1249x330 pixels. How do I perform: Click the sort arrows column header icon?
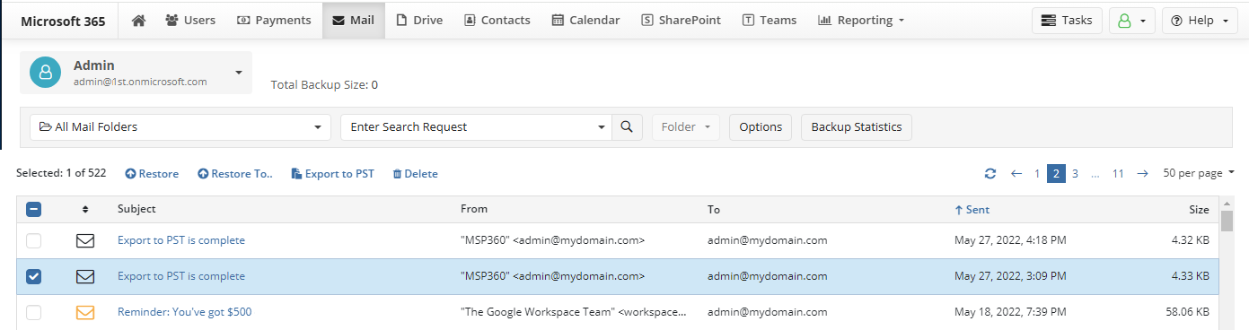coord(85,209)
